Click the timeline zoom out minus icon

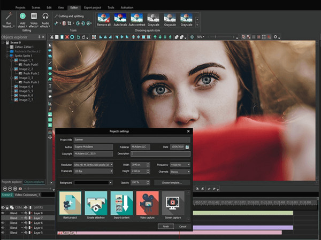[x=10, y=189]
